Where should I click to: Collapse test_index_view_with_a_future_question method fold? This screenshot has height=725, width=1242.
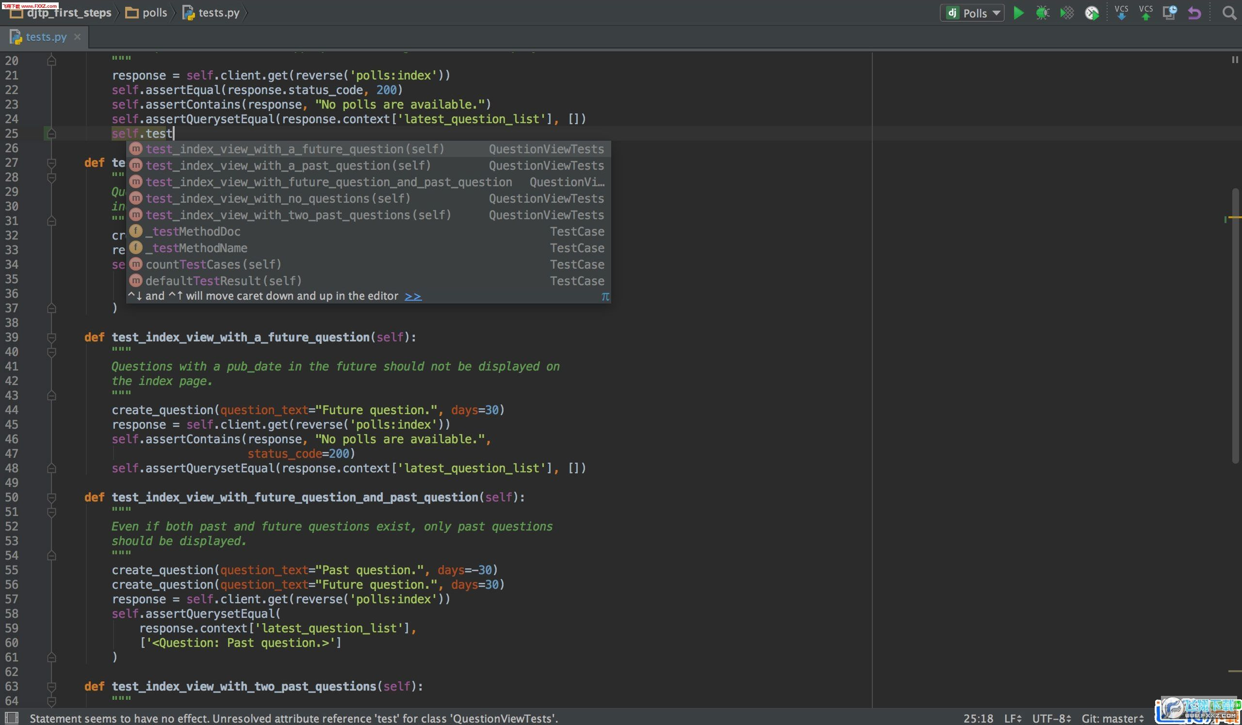51,338
